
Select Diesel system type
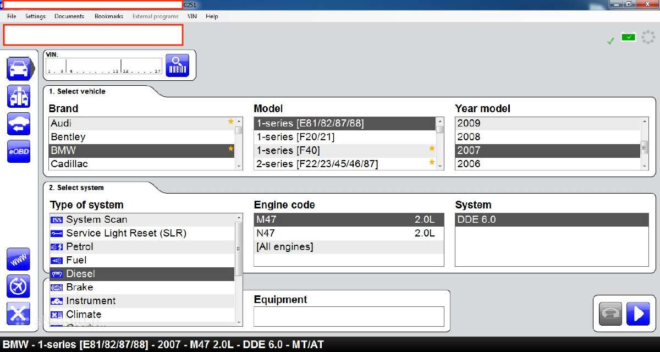pyautogui.click(x=142, y=274)
